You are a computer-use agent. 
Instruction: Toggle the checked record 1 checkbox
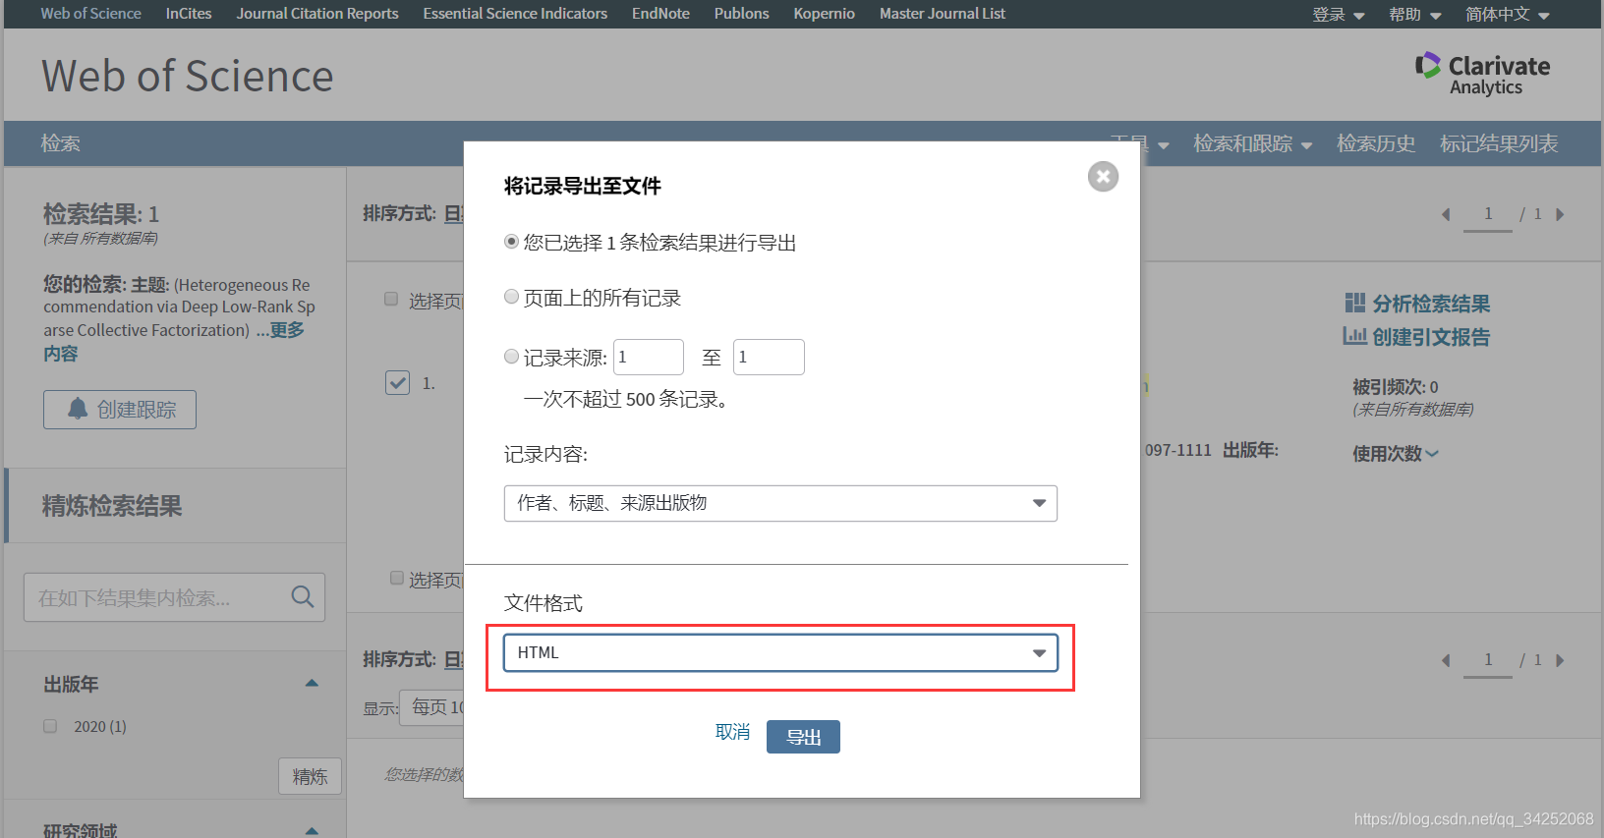point(397,382)
